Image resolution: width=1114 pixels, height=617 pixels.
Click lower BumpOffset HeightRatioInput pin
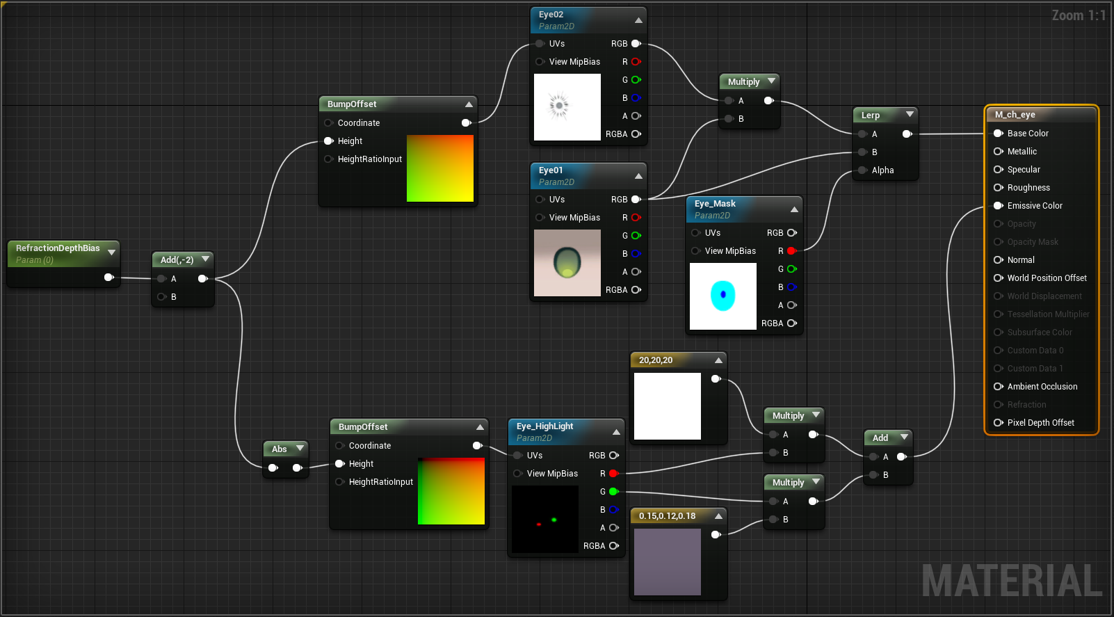pos(340,482)
